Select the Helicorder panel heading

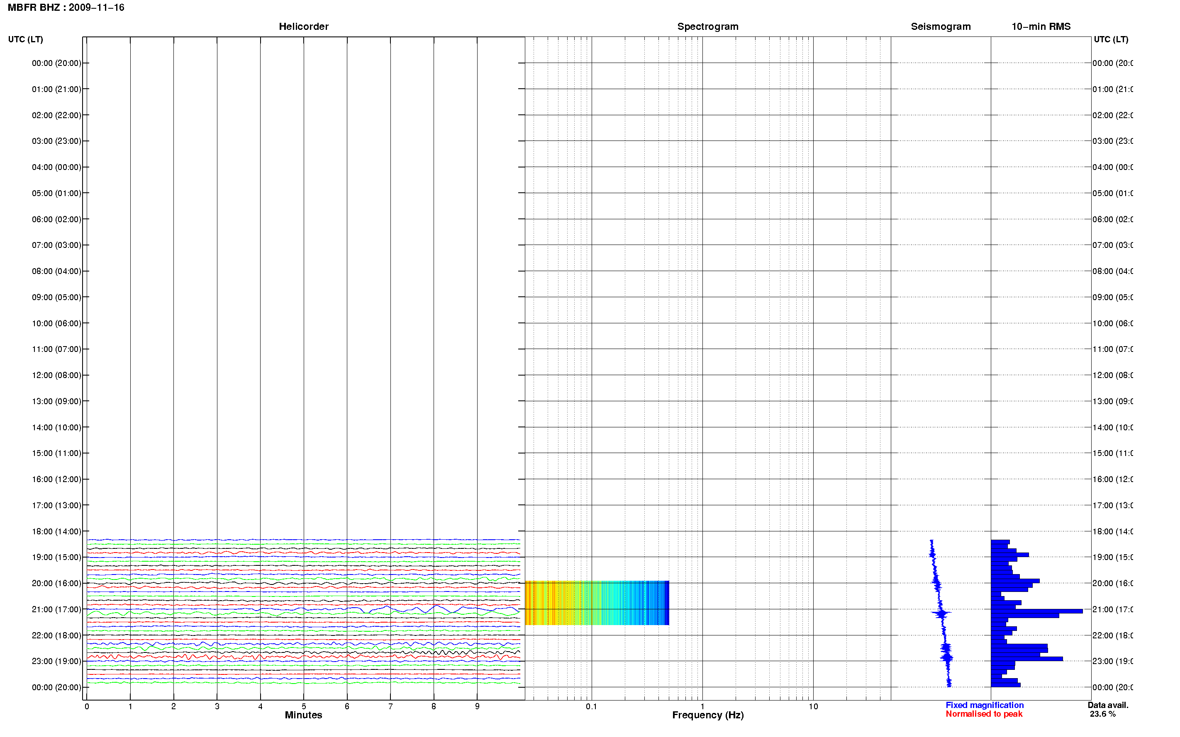click(x=303, y=27)
